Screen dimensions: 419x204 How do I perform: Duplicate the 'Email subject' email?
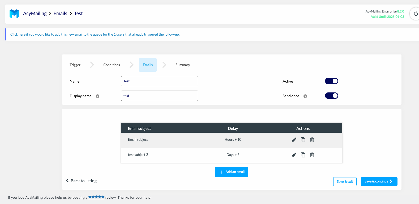click(303, 140)
